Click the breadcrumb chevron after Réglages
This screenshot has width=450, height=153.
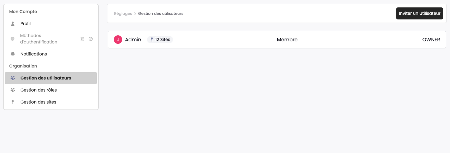click(x=135, y=13)
